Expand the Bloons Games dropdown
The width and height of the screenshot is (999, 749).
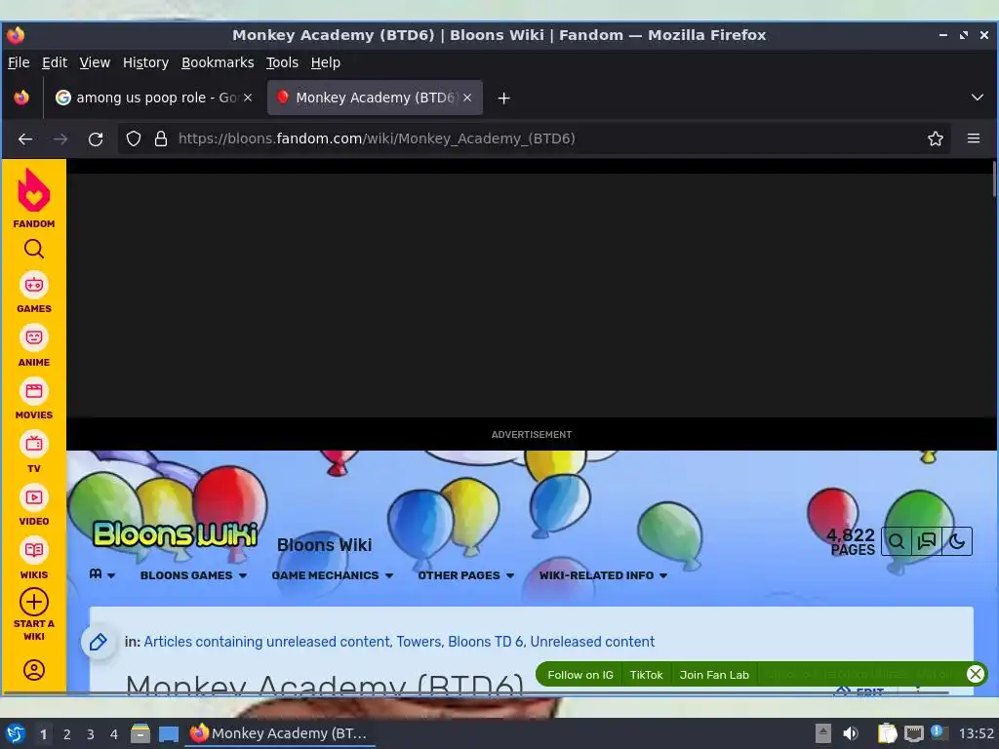click(x=193, y=575)
